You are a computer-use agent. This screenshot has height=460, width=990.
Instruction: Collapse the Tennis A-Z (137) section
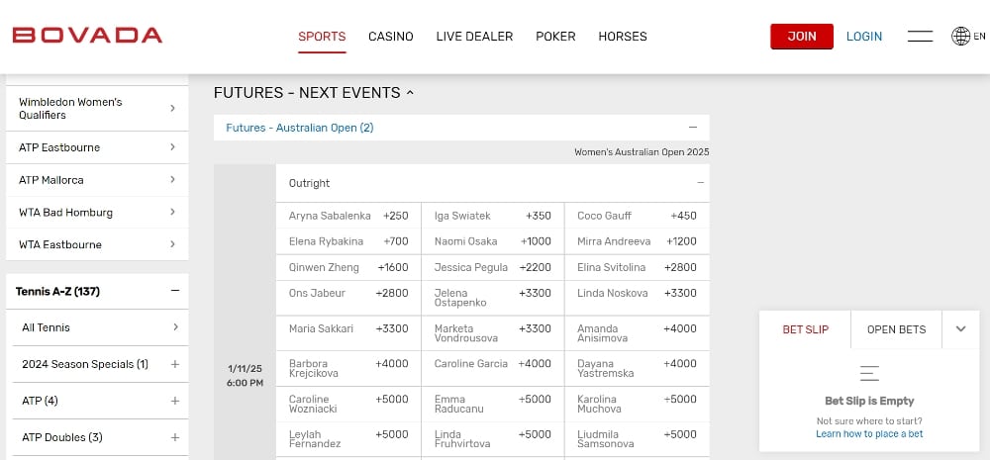coord(174,291)
